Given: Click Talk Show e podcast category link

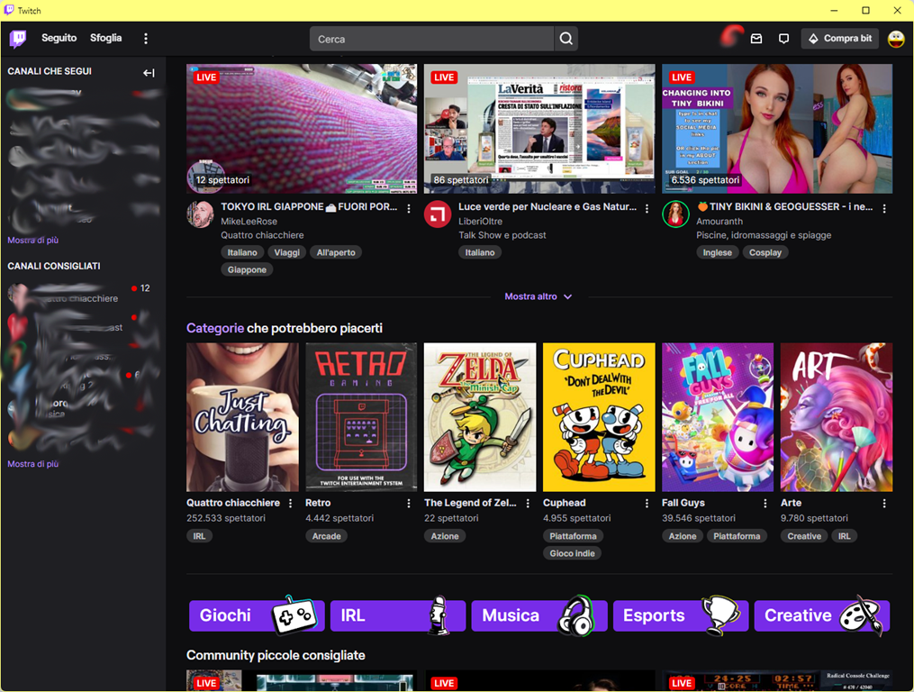Looking at the screenshot, I should pyautogui.click(x=502, y=235).
